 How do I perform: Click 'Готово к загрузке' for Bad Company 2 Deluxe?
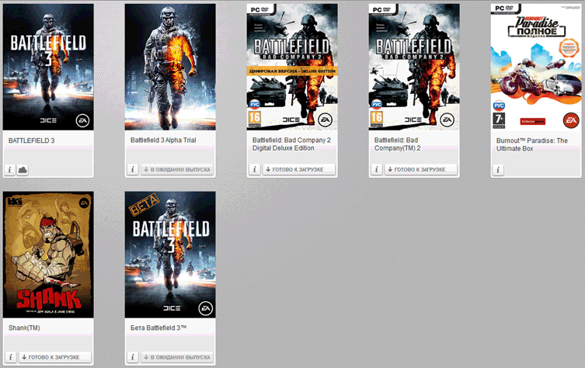[x=298, y=169]
